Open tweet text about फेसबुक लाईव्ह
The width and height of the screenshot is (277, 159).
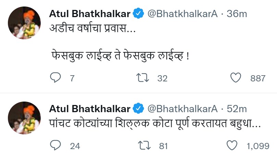point(120,56)
